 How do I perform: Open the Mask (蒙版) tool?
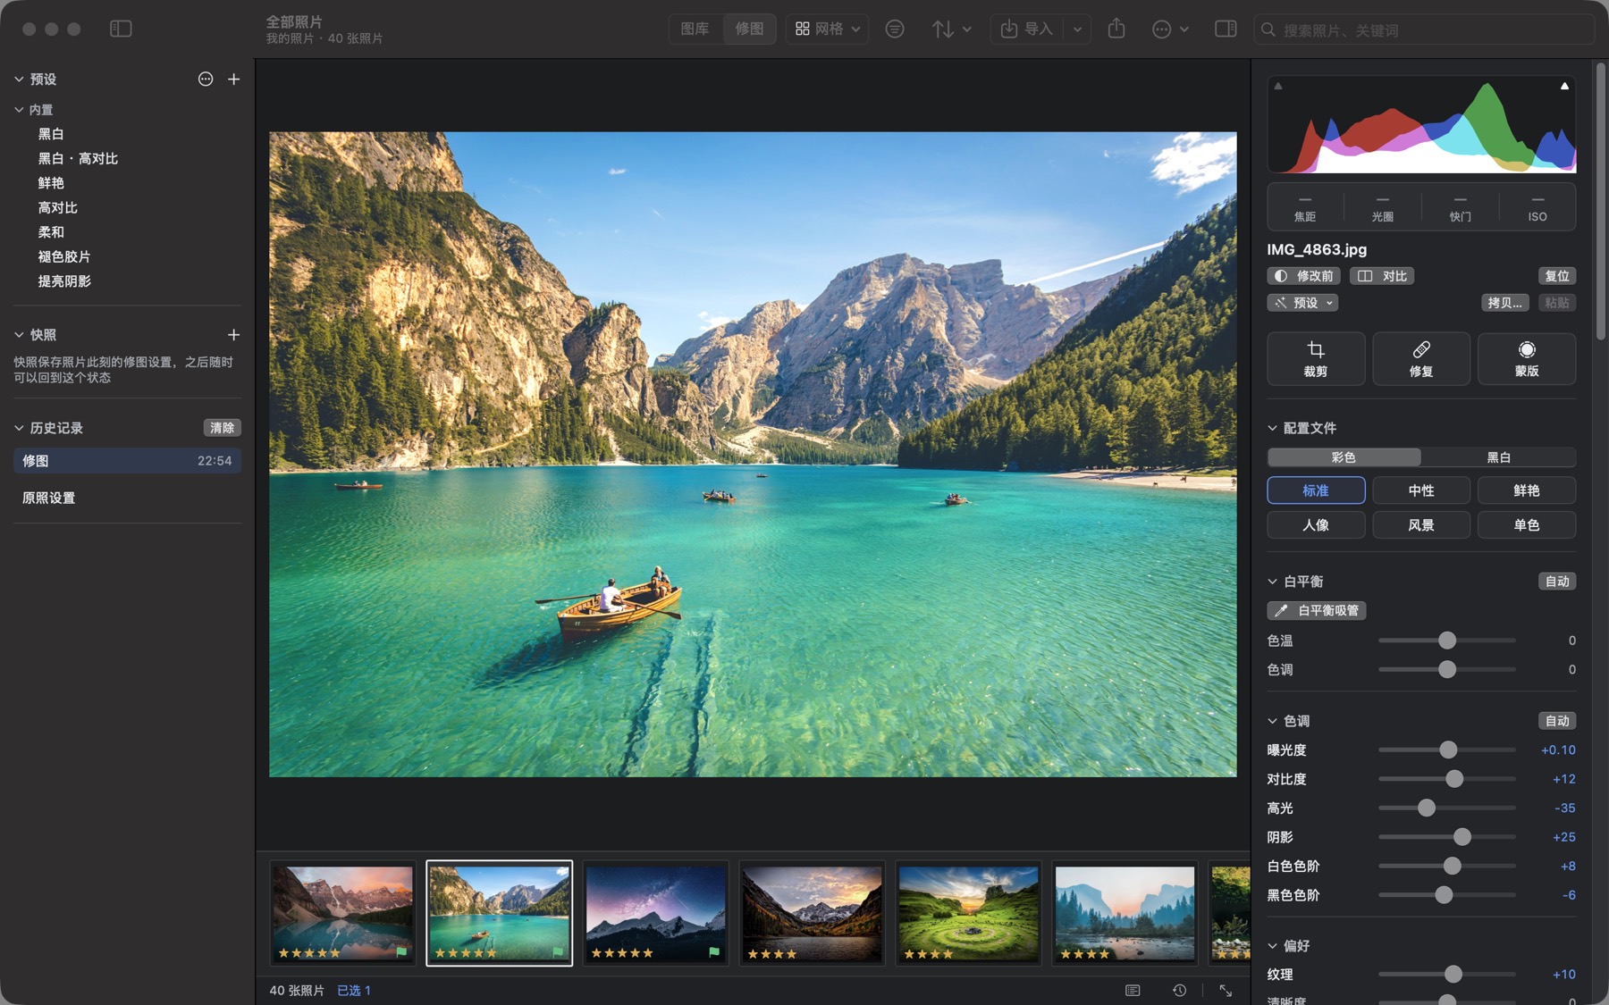click(1526, 358)
